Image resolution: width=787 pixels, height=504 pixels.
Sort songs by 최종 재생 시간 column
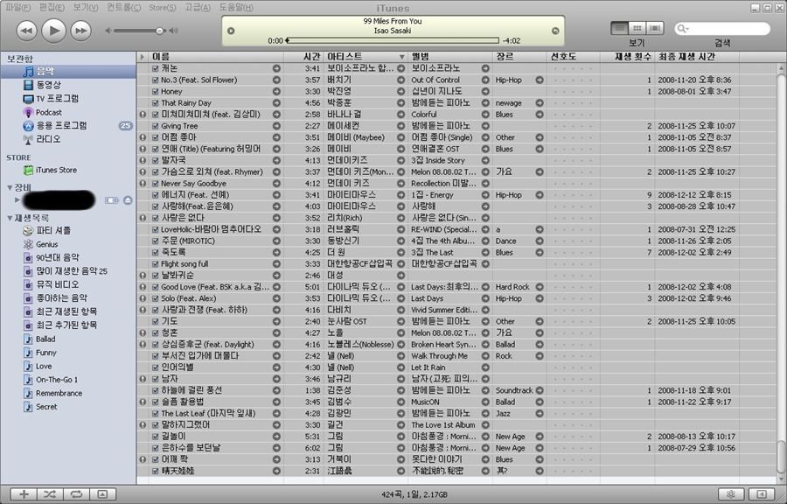(x=697, y=57)
